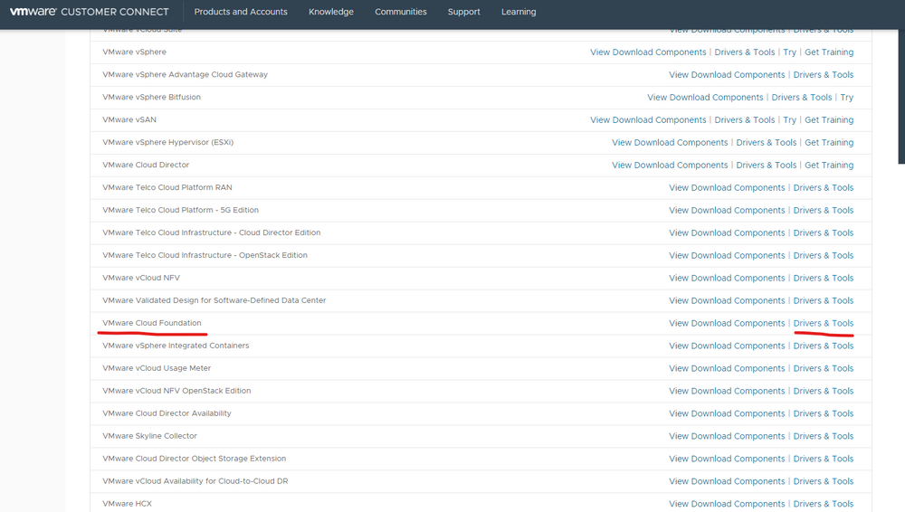The image size is (905, 512).
Task: Select the VMware Cloud Foundation product name
Action: coord(152,323)
